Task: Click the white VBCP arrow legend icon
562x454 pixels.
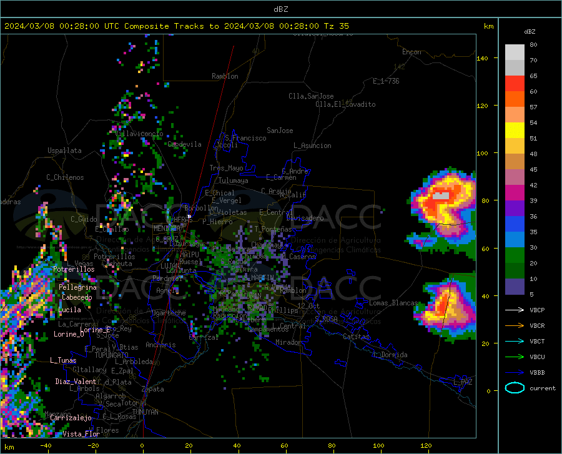Action: point(515,310)
